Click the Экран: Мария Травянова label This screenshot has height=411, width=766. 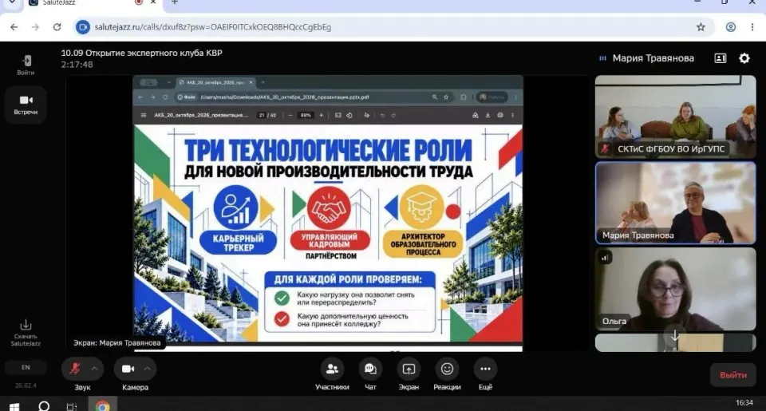[116, 342]
